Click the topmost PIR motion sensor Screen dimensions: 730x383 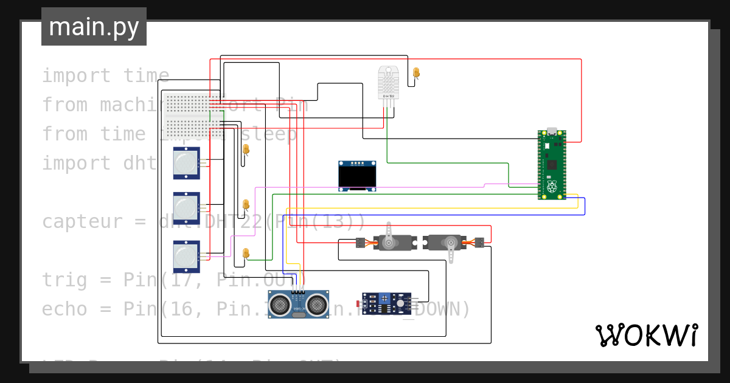[x=187, y=162]
